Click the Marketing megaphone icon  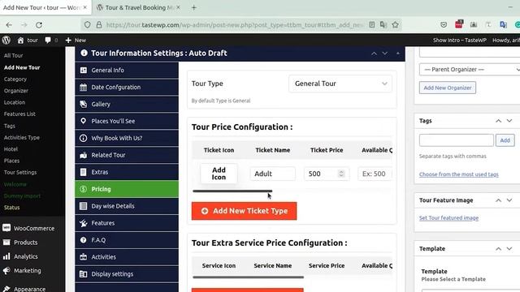[x=6, y=271]
